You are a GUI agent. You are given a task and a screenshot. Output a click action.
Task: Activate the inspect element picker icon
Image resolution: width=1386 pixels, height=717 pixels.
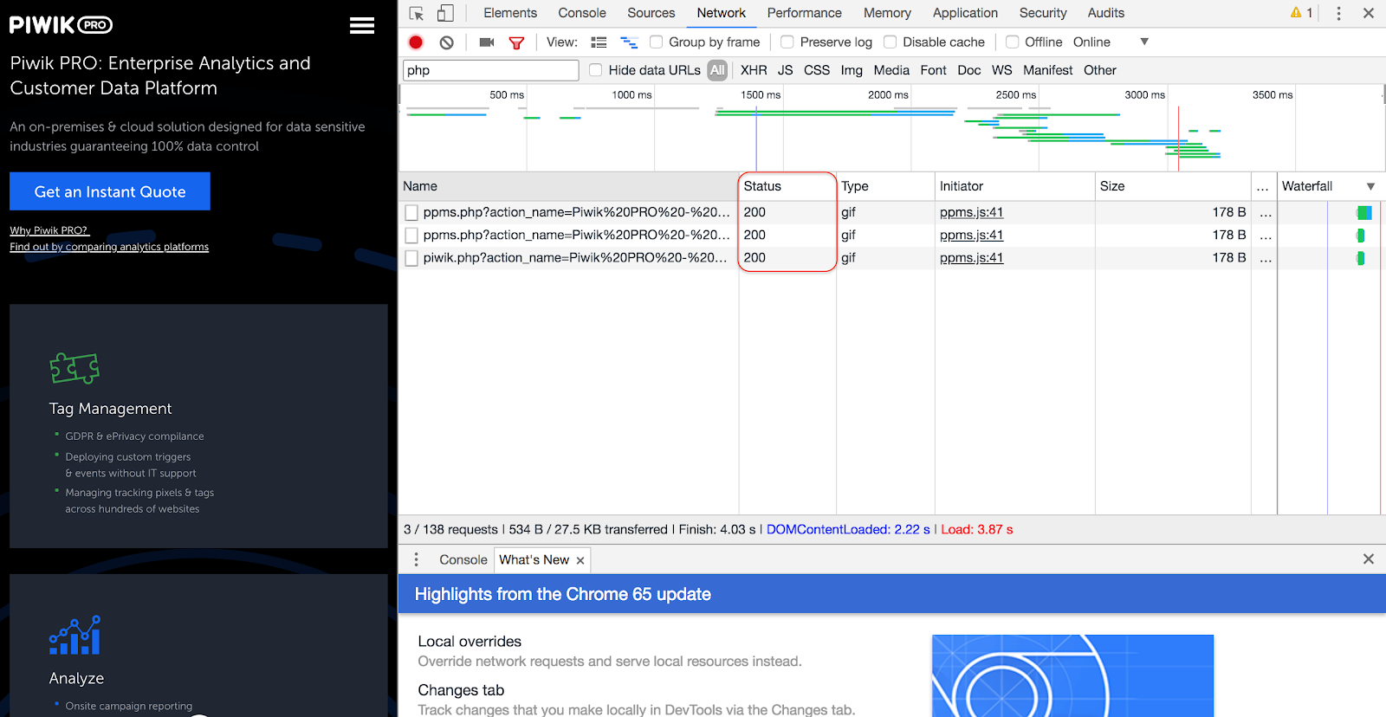417,13
